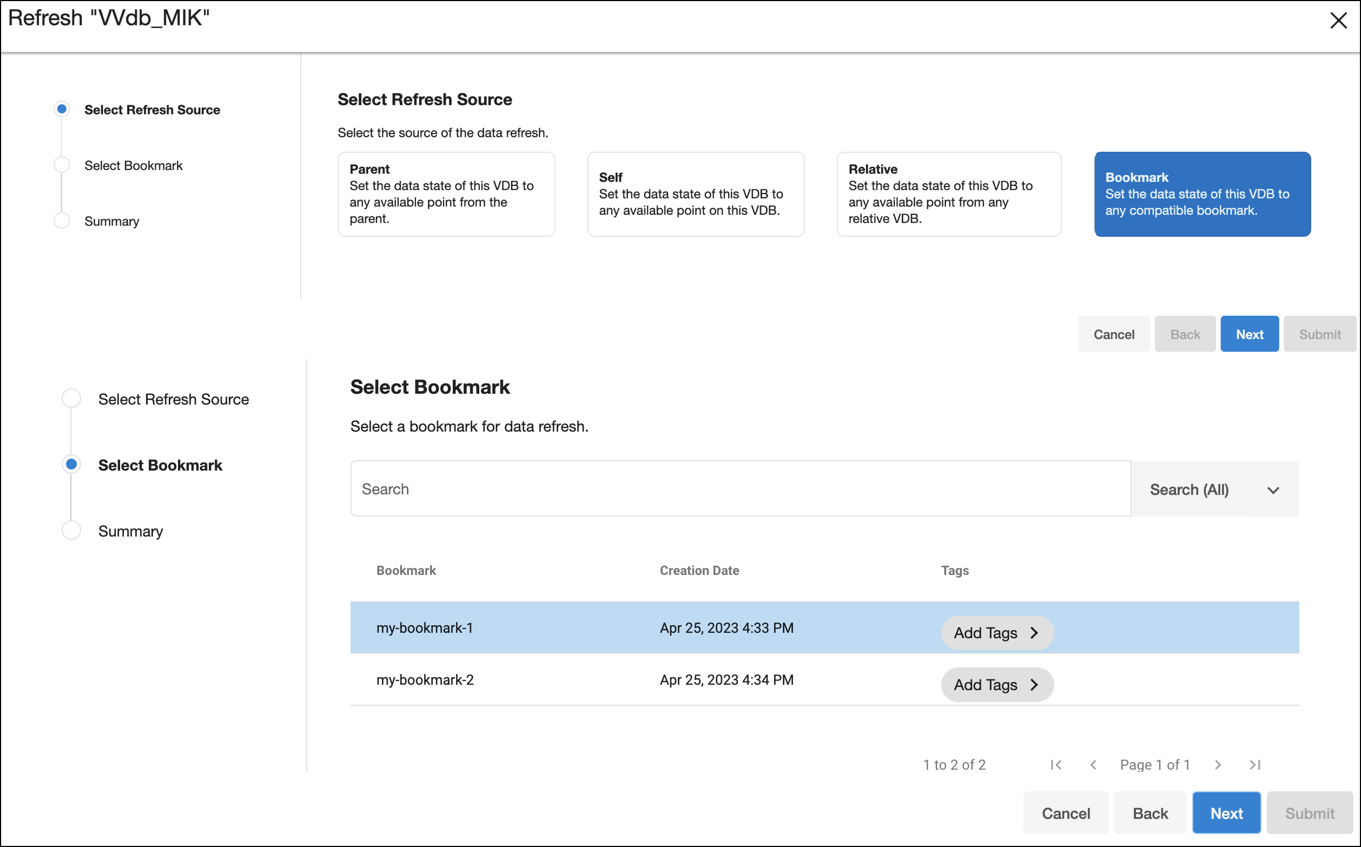Screen dimensions: 1361x847
Task: Click chevron arrow on my-bookmark-1 Add Tags
Action: [x=1034, y=633]
